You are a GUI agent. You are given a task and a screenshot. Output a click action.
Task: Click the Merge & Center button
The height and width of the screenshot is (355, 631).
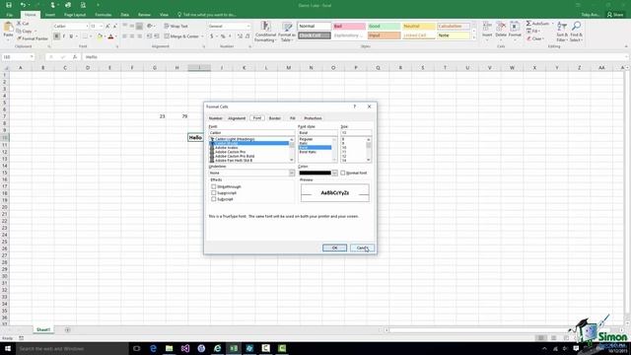pyautogui.click(x=181, y=36)
